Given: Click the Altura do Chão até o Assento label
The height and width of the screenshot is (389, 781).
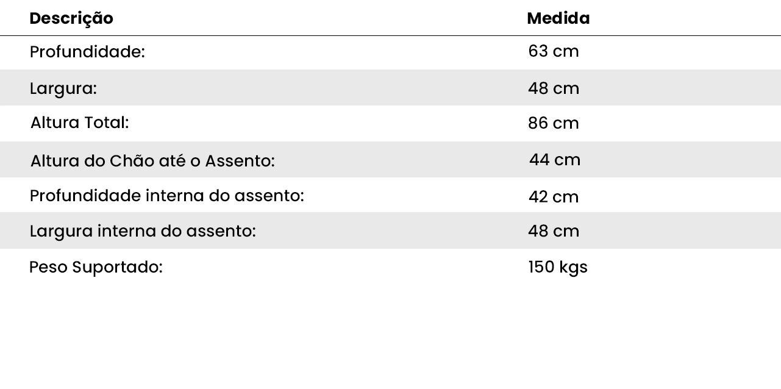Looking at the screenshot, I should tap(152, 161).
